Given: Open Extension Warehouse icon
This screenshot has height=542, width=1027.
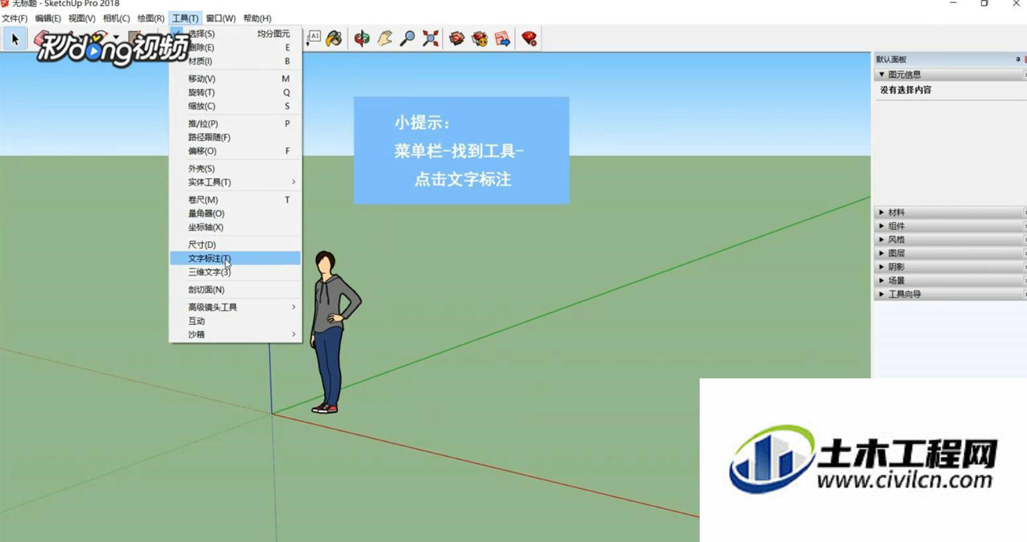Looking at the screenshot, I should click(480, 38).
